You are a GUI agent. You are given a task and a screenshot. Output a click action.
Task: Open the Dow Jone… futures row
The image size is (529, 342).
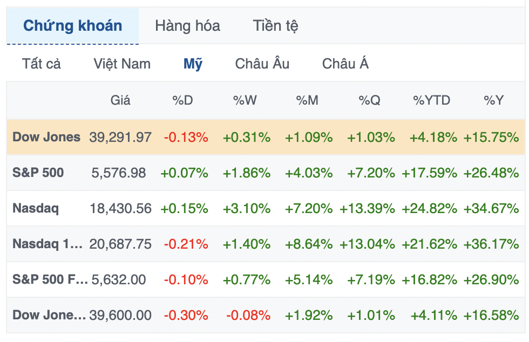266,315
